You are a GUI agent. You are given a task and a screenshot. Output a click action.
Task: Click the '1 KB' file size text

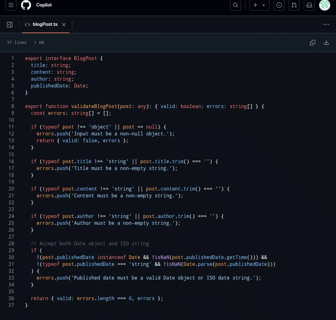[39, 42]
